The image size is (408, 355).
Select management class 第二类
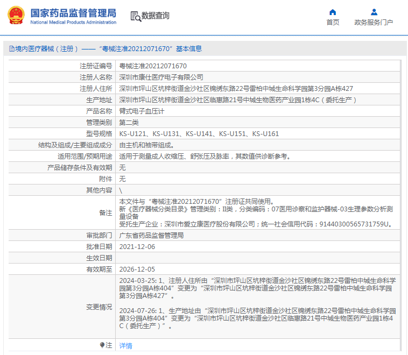(129, 123)
